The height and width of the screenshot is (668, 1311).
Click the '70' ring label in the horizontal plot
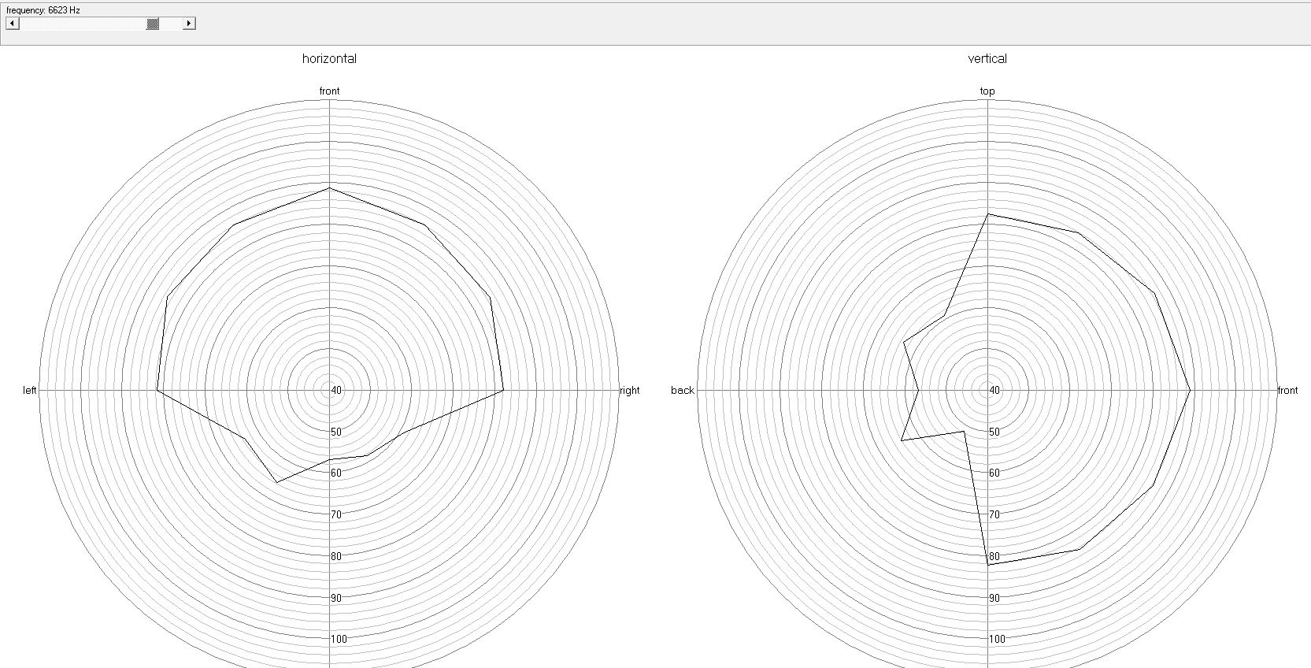click(336, 515)
